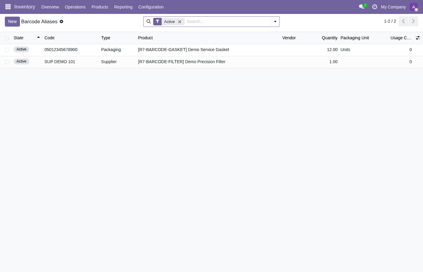Image resolution: width=423 pixels, height=272 pixels.
Task: Open optional columns adjust icon
Action: click(x=418, y=38)
